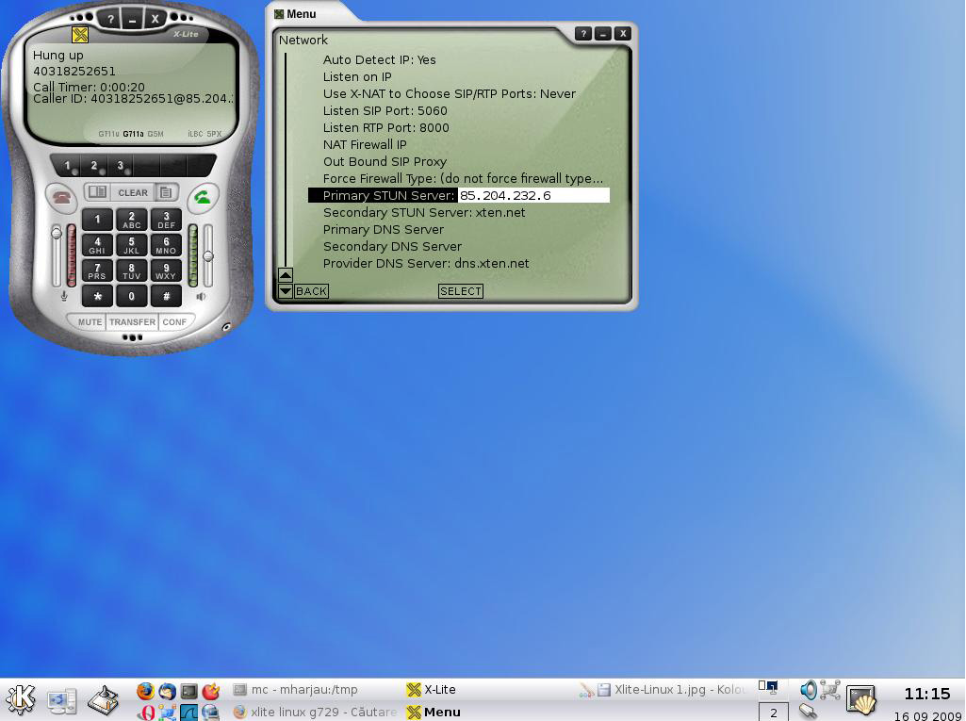The width and height of the screenshot is (966, 721).
Task: Dial keypad key 5 JKL
Action: pyautogui.click(x=132, y=245)
